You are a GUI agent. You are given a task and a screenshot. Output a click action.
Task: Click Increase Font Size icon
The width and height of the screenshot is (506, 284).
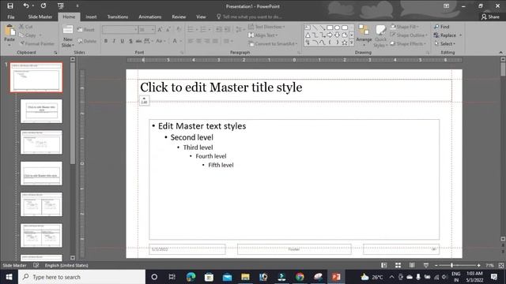click(x=160, y=30)
